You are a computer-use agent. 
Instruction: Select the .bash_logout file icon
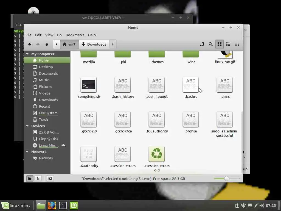pos(157,85)
